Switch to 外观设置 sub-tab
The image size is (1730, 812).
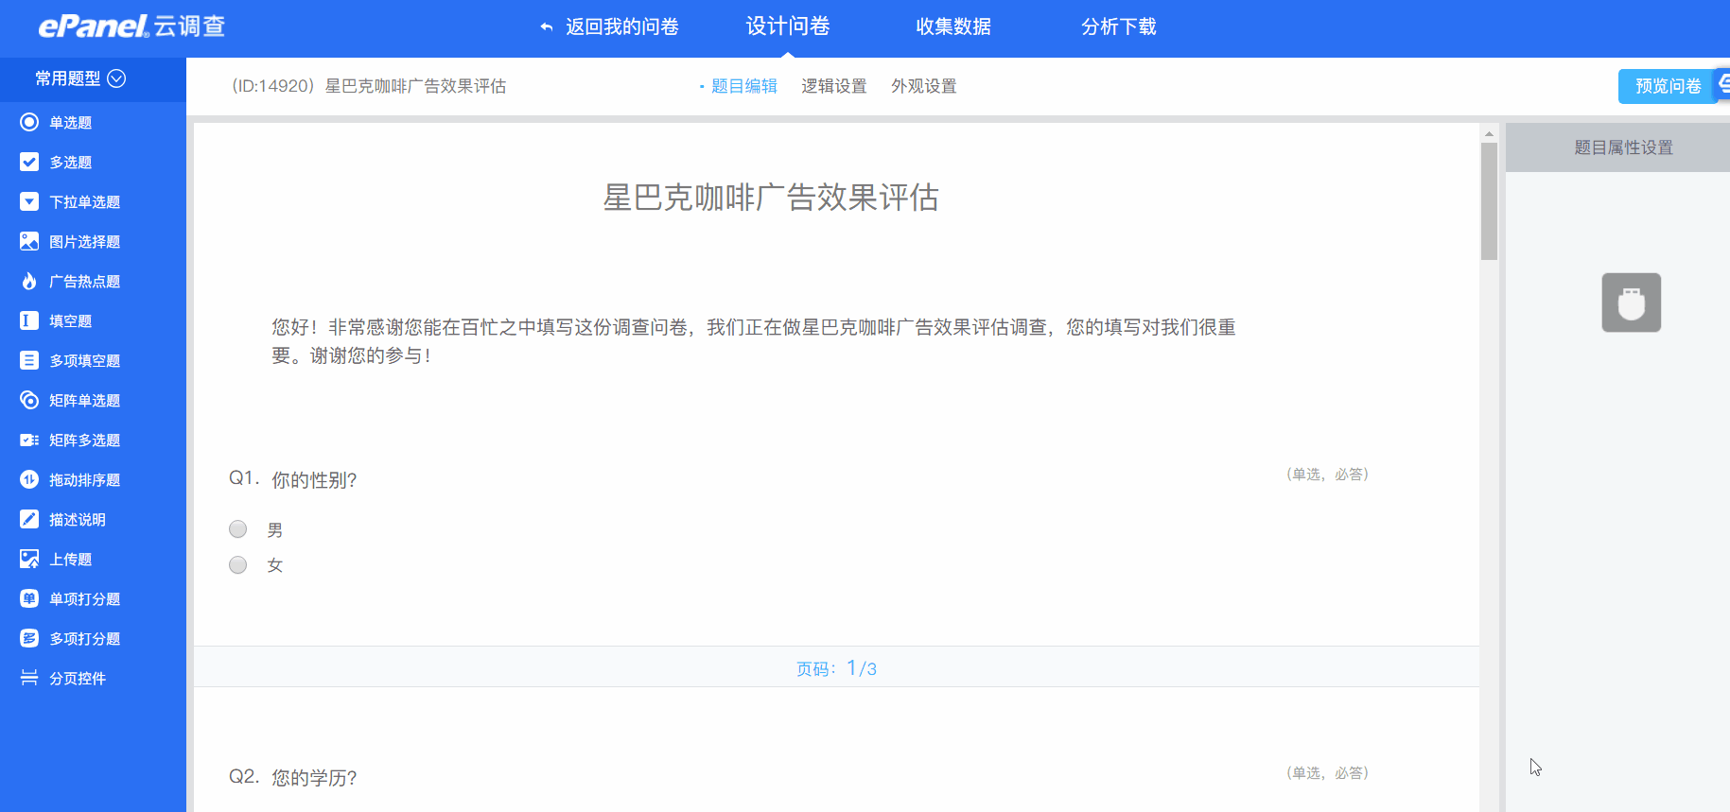click(x=924, y=86)
